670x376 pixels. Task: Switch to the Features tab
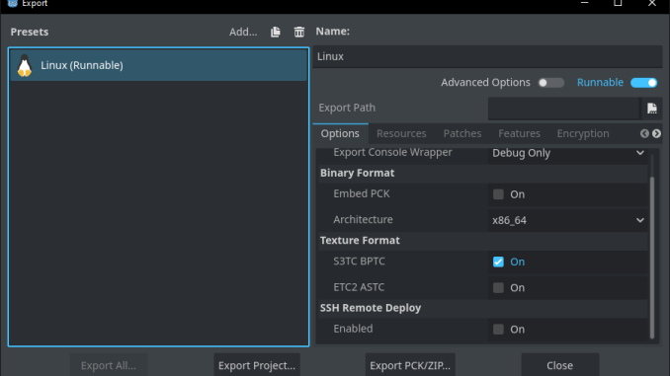(519, 133)
